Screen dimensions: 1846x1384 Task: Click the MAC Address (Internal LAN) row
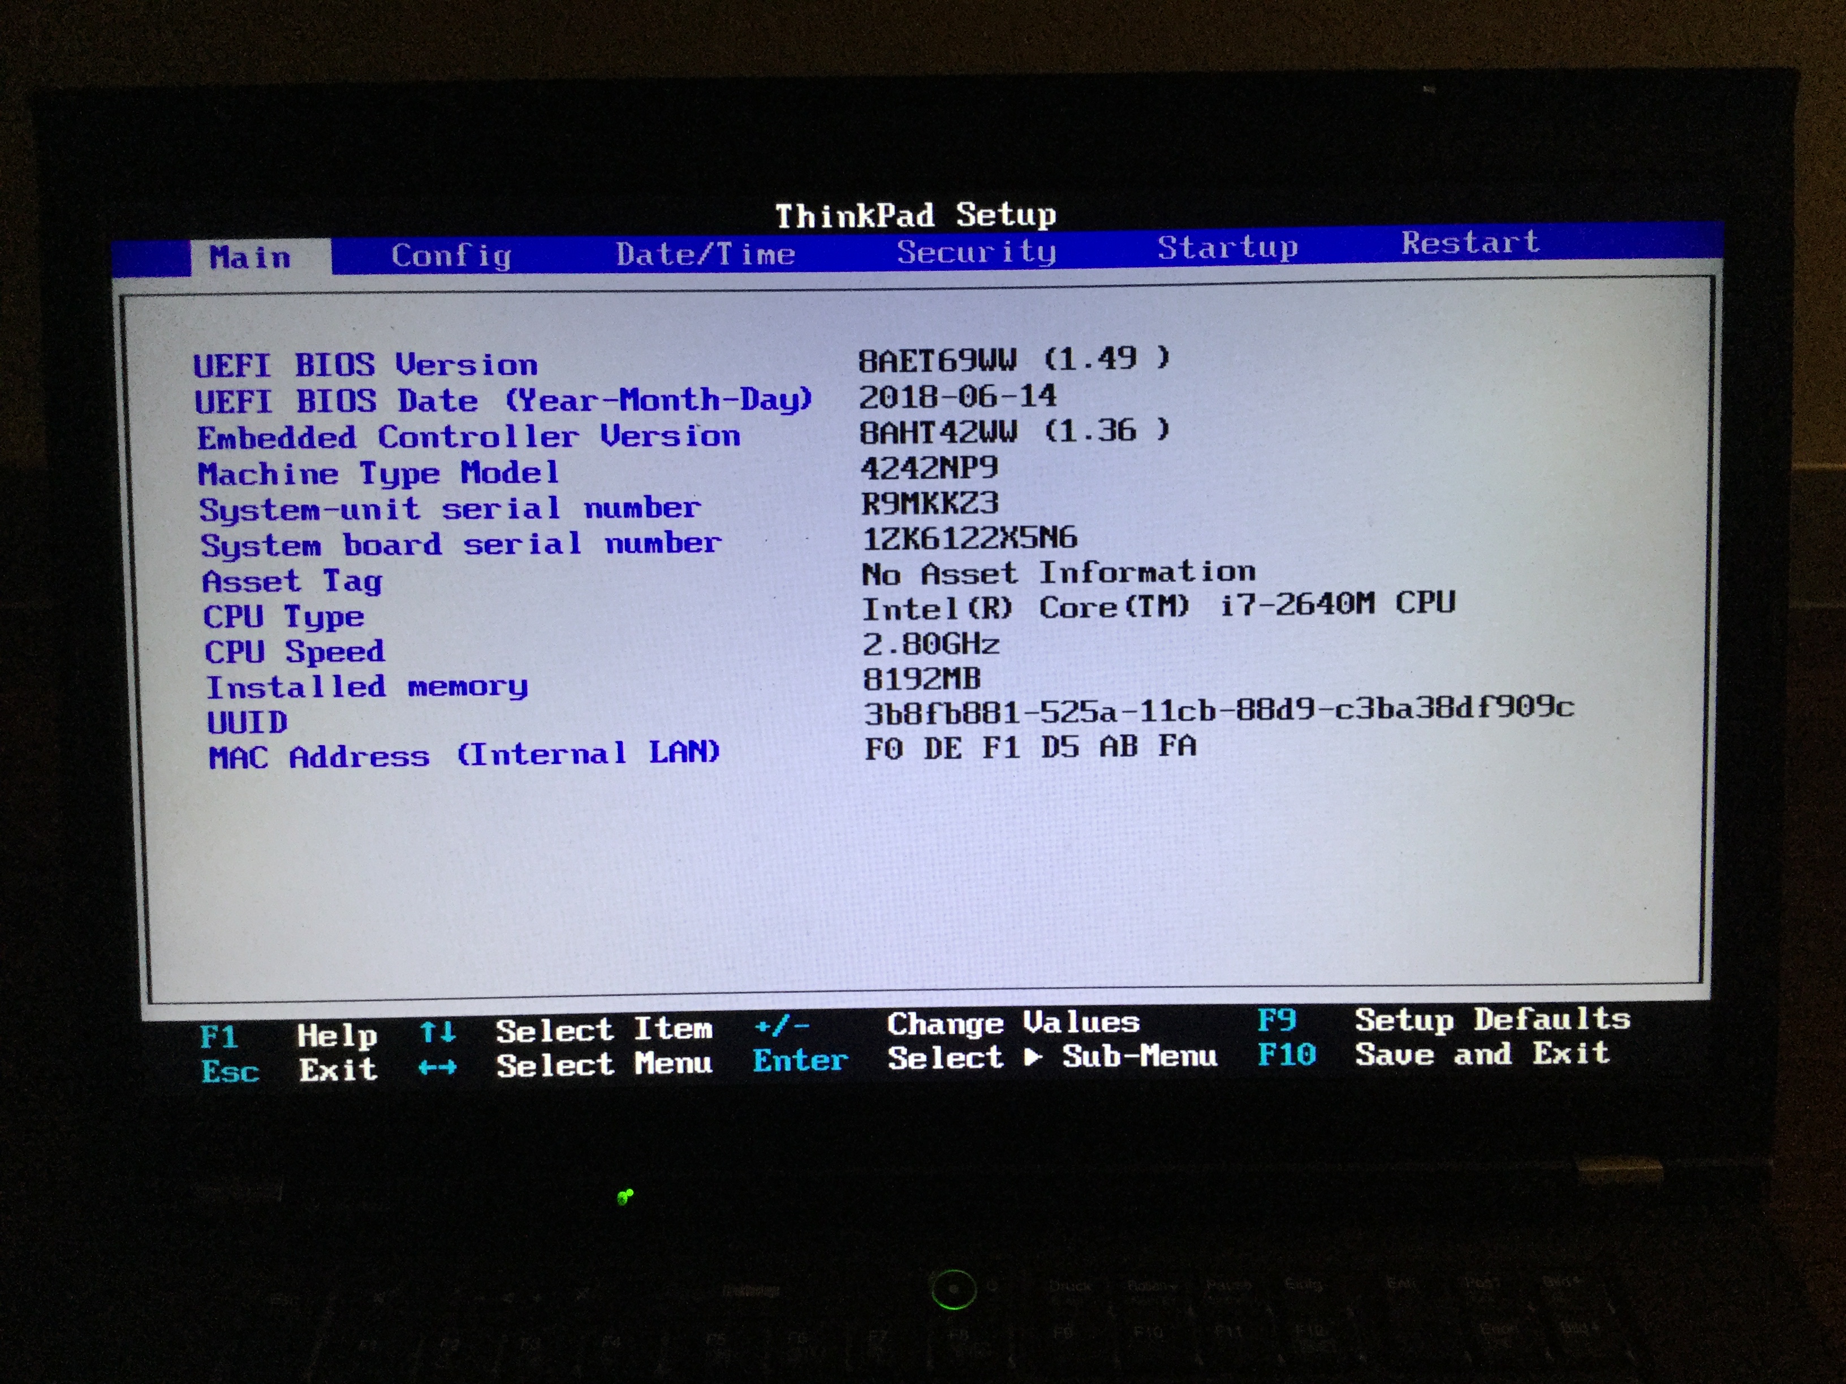pos(464,755)
